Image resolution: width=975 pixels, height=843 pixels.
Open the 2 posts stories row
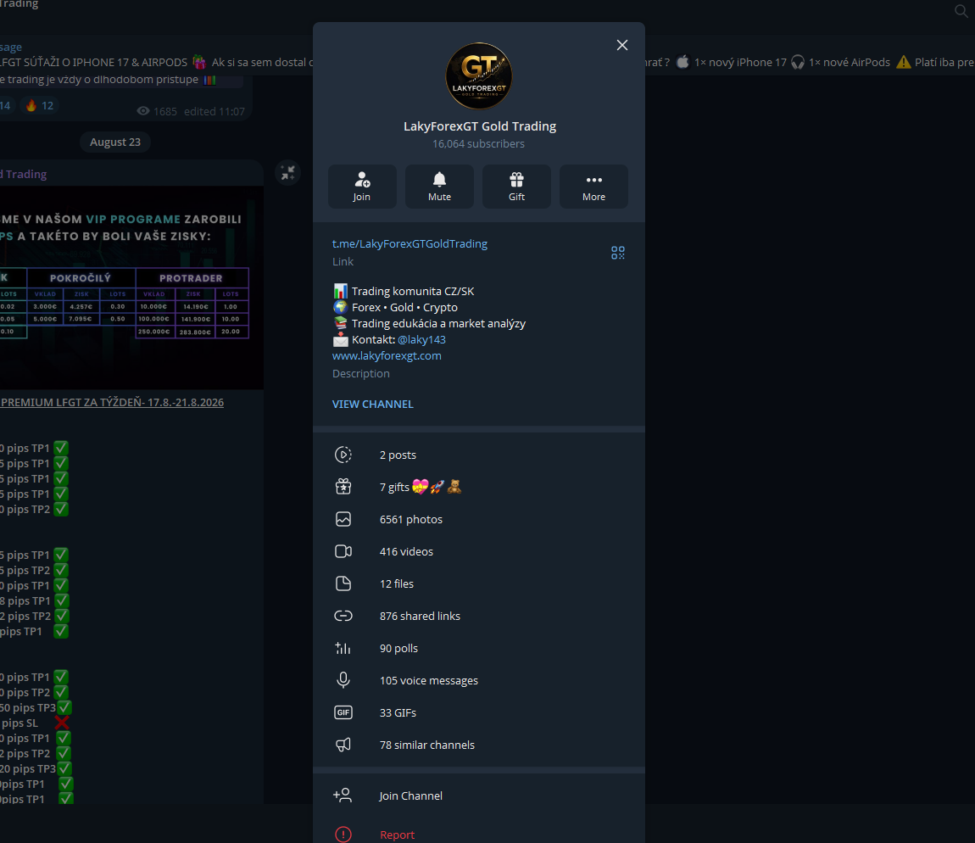[x=479, y=455]
